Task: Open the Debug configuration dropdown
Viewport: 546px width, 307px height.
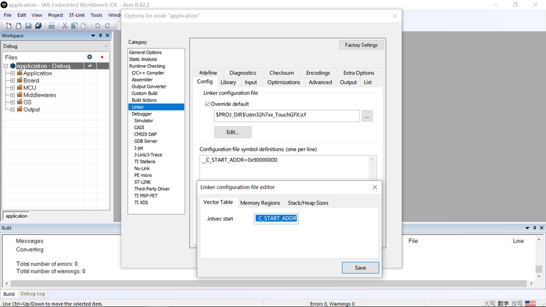Action: click(56, 46)
